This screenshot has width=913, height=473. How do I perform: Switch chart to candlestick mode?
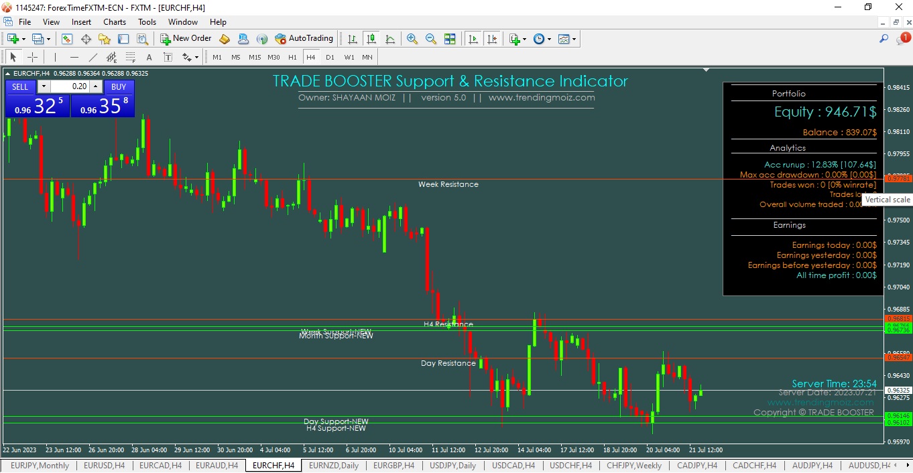click(x=371, y=39)
